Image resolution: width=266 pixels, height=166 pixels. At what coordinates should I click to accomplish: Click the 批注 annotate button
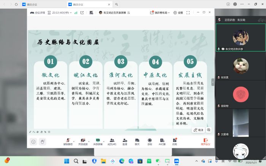tap(198, 130)
